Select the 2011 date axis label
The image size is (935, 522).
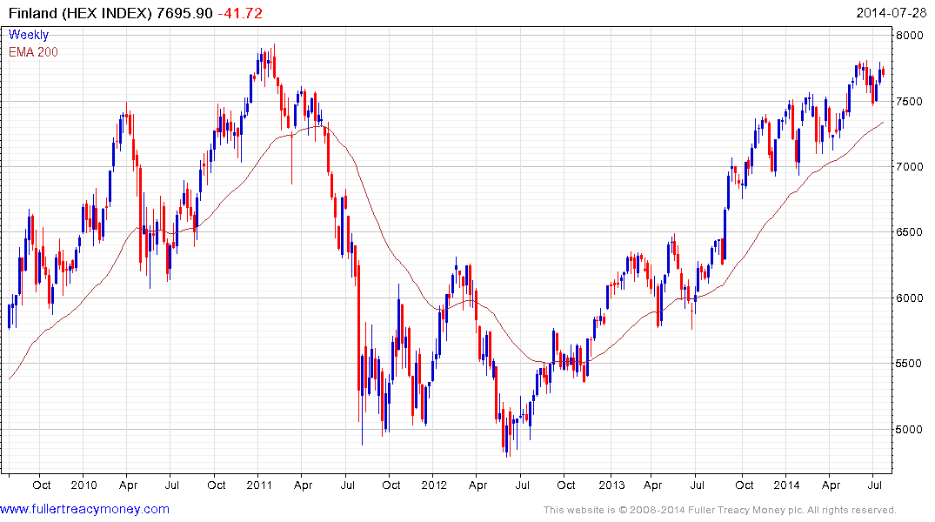click(259, 485)
